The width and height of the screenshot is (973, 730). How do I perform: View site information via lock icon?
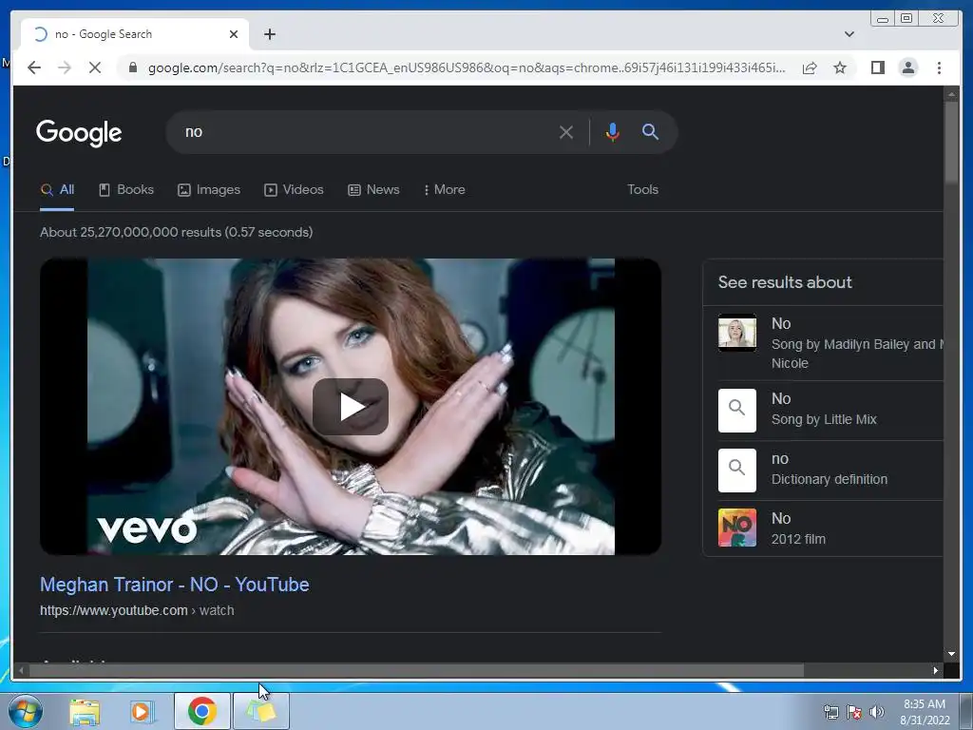pyautogui.click(x=133, y=67)
